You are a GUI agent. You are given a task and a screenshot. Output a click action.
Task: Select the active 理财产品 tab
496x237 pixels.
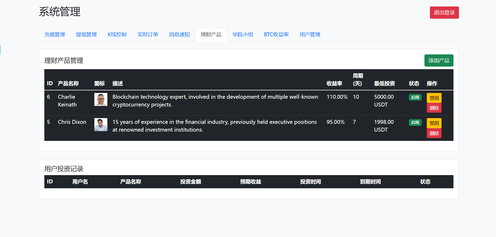(x=211, y=34)
